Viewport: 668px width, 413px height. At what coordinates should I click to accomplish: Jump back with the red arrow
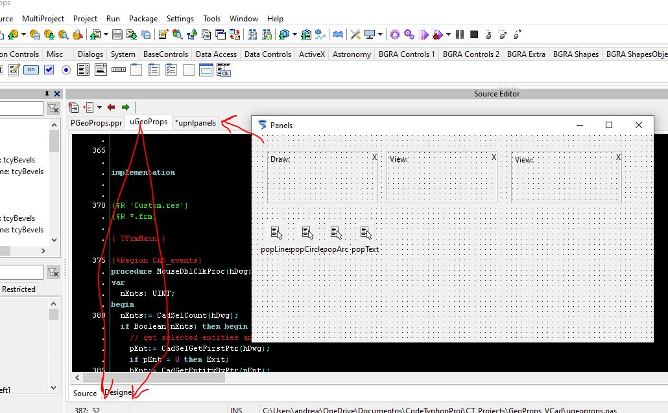pyautogui.click(x=111, y=107)
